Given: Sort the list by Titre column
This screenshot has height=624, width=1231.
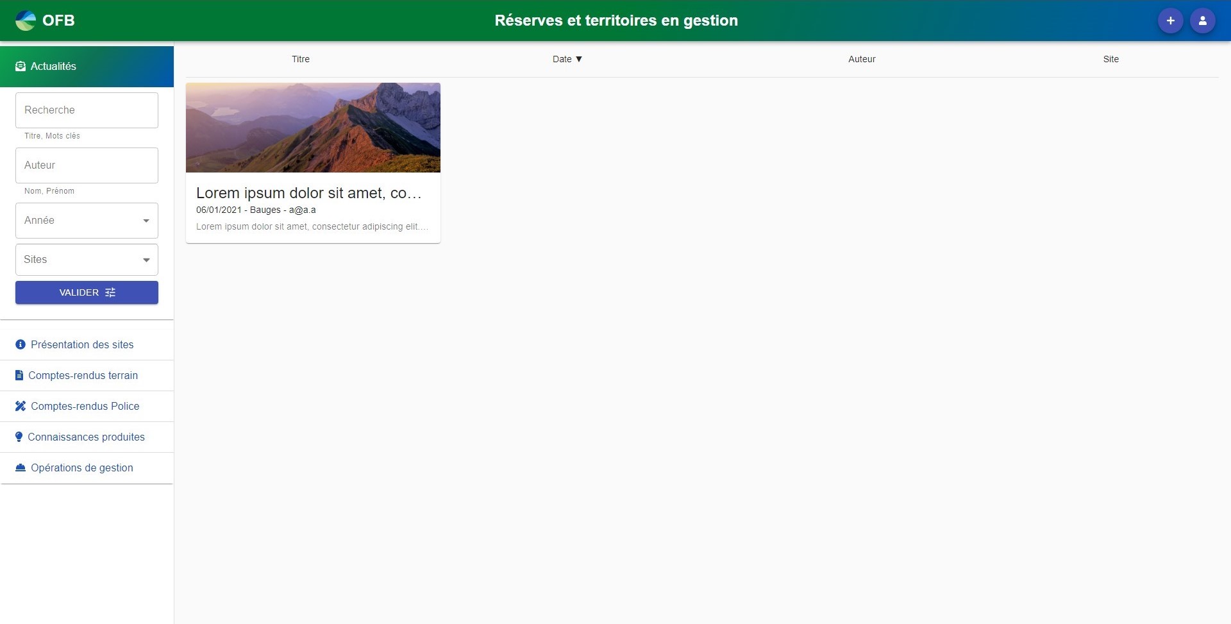Looking at the screenshot, I should click(301, 59).
